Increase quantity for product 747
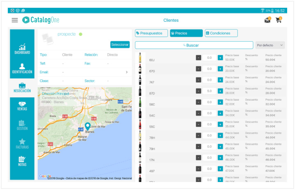Image resolution: width=297 pixels, height=191 pixels. click(220, 80)
